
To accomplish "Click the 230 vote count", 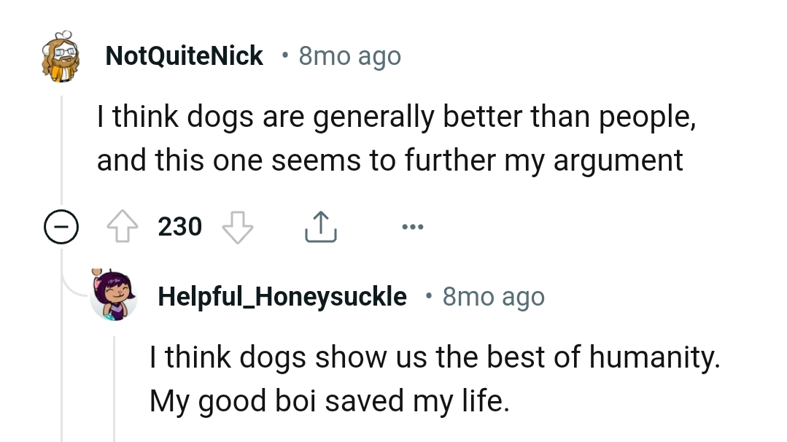I will [x=180, y=227].
